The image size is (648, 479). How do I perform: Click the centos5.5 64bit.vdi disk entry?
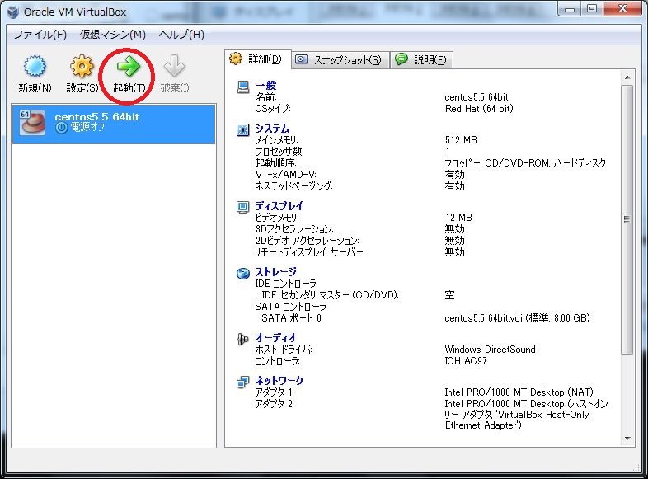pos(517,317)
